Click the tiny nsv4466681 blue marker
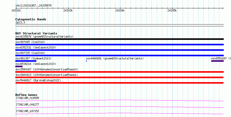Screen dimensions: 231x117 coord(86,61)
